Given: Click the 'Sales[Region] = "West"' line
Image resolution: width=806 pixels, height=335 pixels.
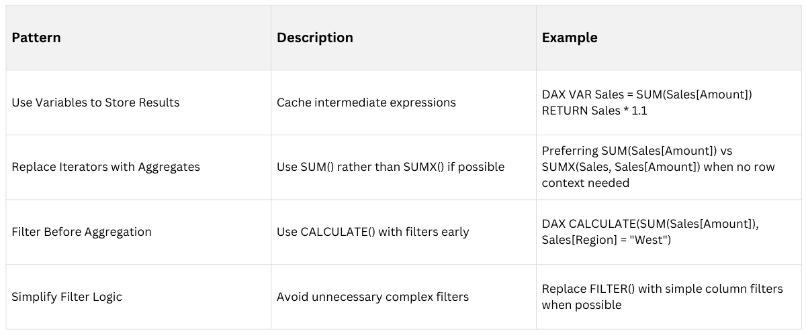Looking at the screenshot, I should tap(605, 240).
